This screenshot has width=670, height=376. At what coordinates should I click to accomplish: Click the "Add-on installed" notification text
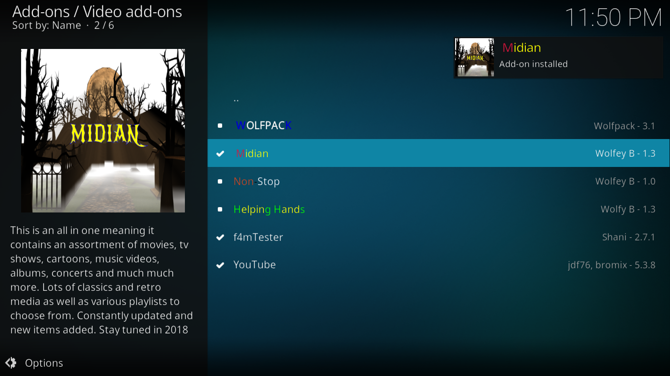[533, 64]
